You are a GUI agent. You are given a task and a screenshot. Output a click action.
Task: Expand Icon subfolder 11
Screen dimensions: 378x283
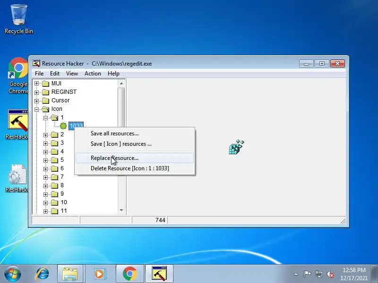45,211
